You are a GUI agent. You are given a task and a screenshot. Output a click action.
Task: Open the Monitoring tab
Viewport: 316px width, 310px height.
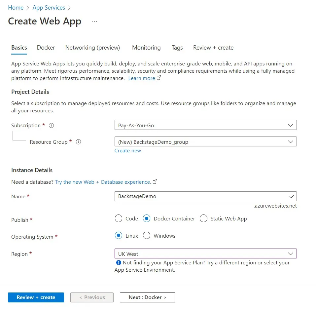coord(146,48)
